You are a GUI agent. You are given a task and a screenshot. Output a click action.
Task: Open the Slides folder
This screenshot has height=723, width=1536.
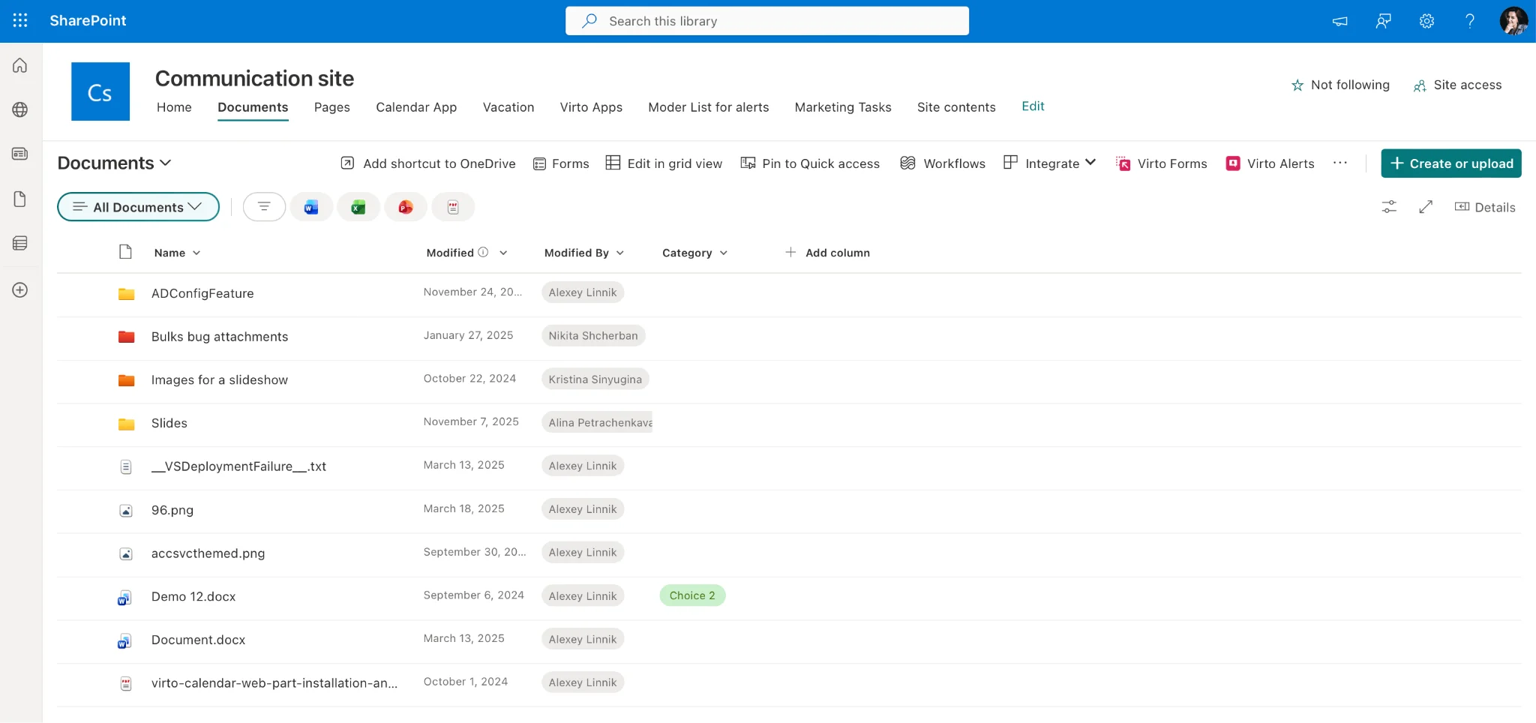coord(169,424)
